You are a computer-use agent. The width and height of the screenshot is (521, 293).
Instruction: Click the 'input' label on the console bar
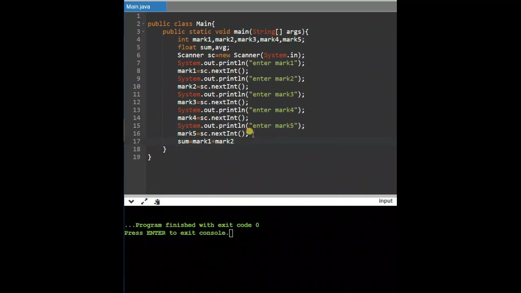385,201
